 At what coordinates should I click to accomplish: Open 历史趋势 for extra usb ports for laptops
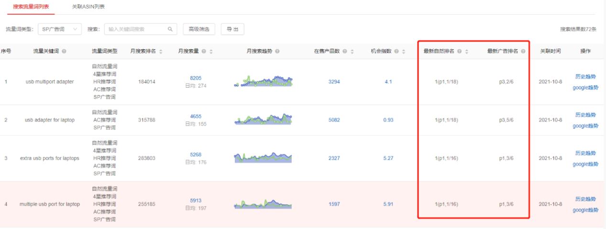(x=586, y=153)
